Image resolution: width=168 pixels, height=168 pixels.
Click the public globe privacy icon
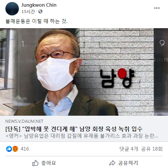(40, 11)
